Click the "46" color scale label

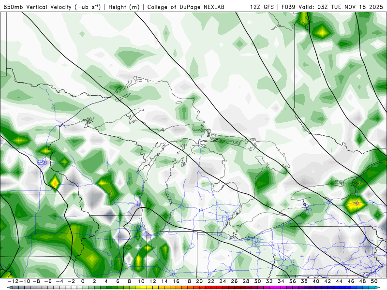pyautogui.click(x=351, y=281)
